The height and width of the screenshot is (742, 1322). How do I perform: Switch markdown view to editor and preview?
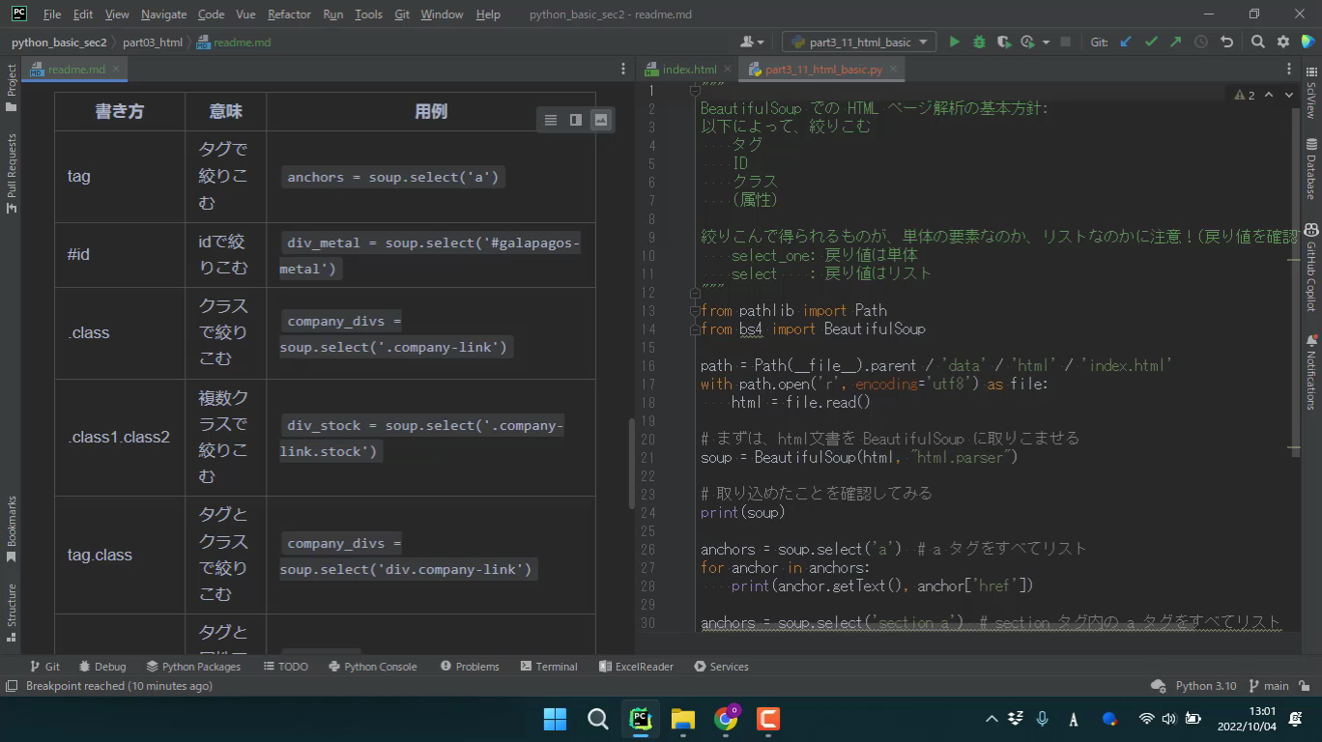(576, 120)
